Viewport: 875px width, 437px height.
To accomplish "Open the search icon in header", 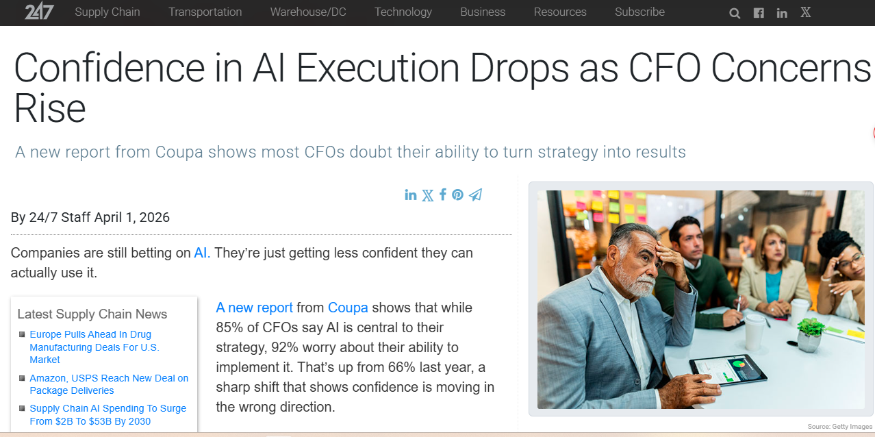I will (735, 13).
